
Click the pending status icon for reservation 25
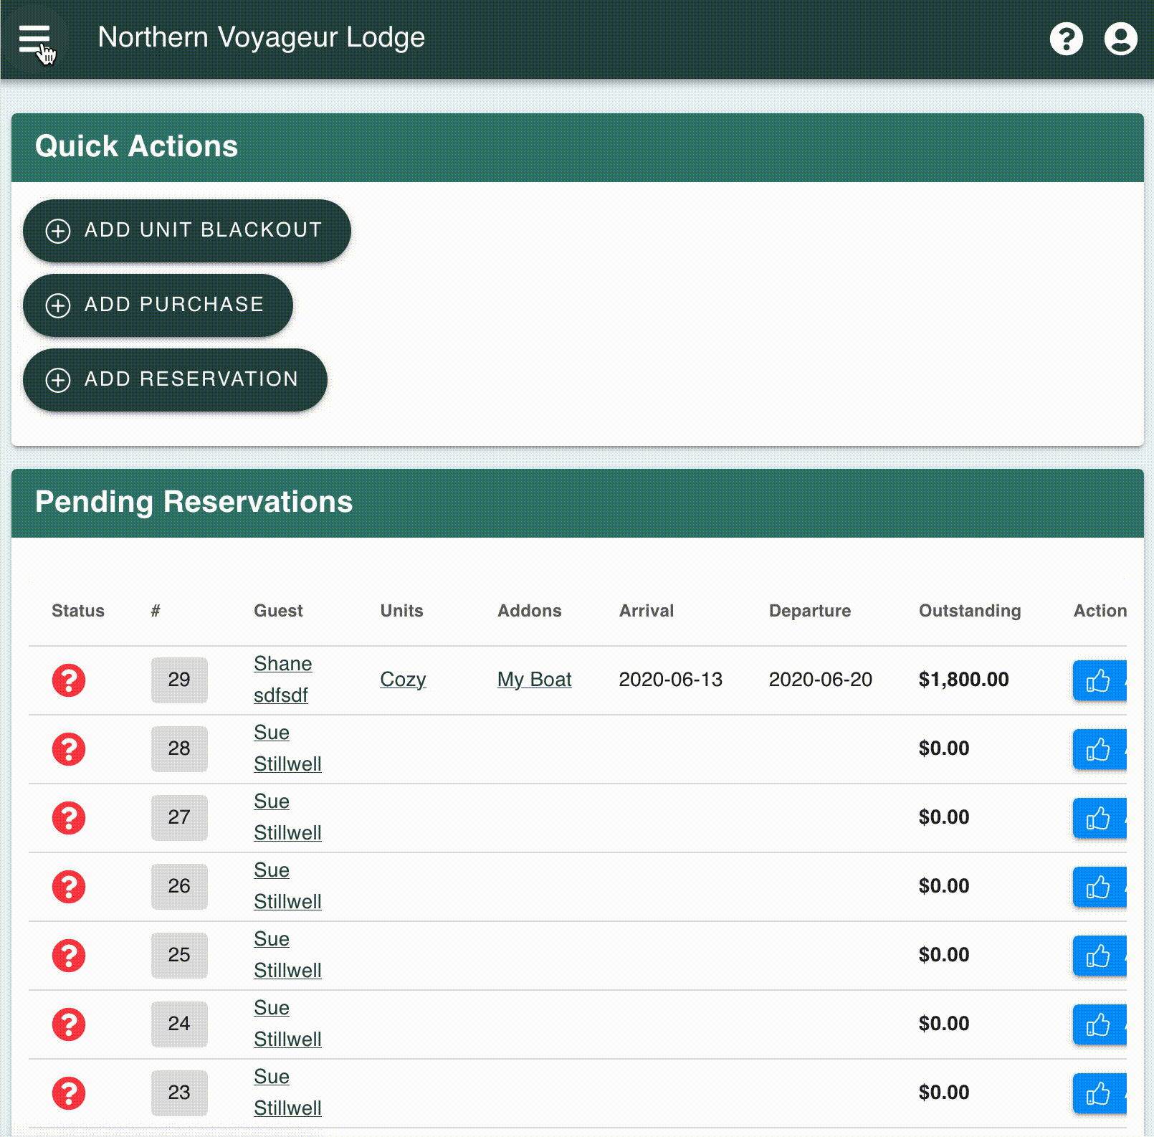click(x=69, y=955)
